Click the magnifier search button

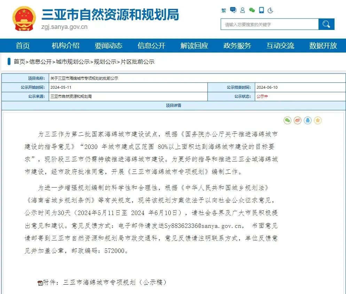point(326,24)
